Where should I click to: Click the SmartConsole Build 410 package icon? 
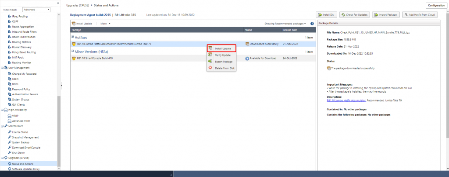coord(74,58)
